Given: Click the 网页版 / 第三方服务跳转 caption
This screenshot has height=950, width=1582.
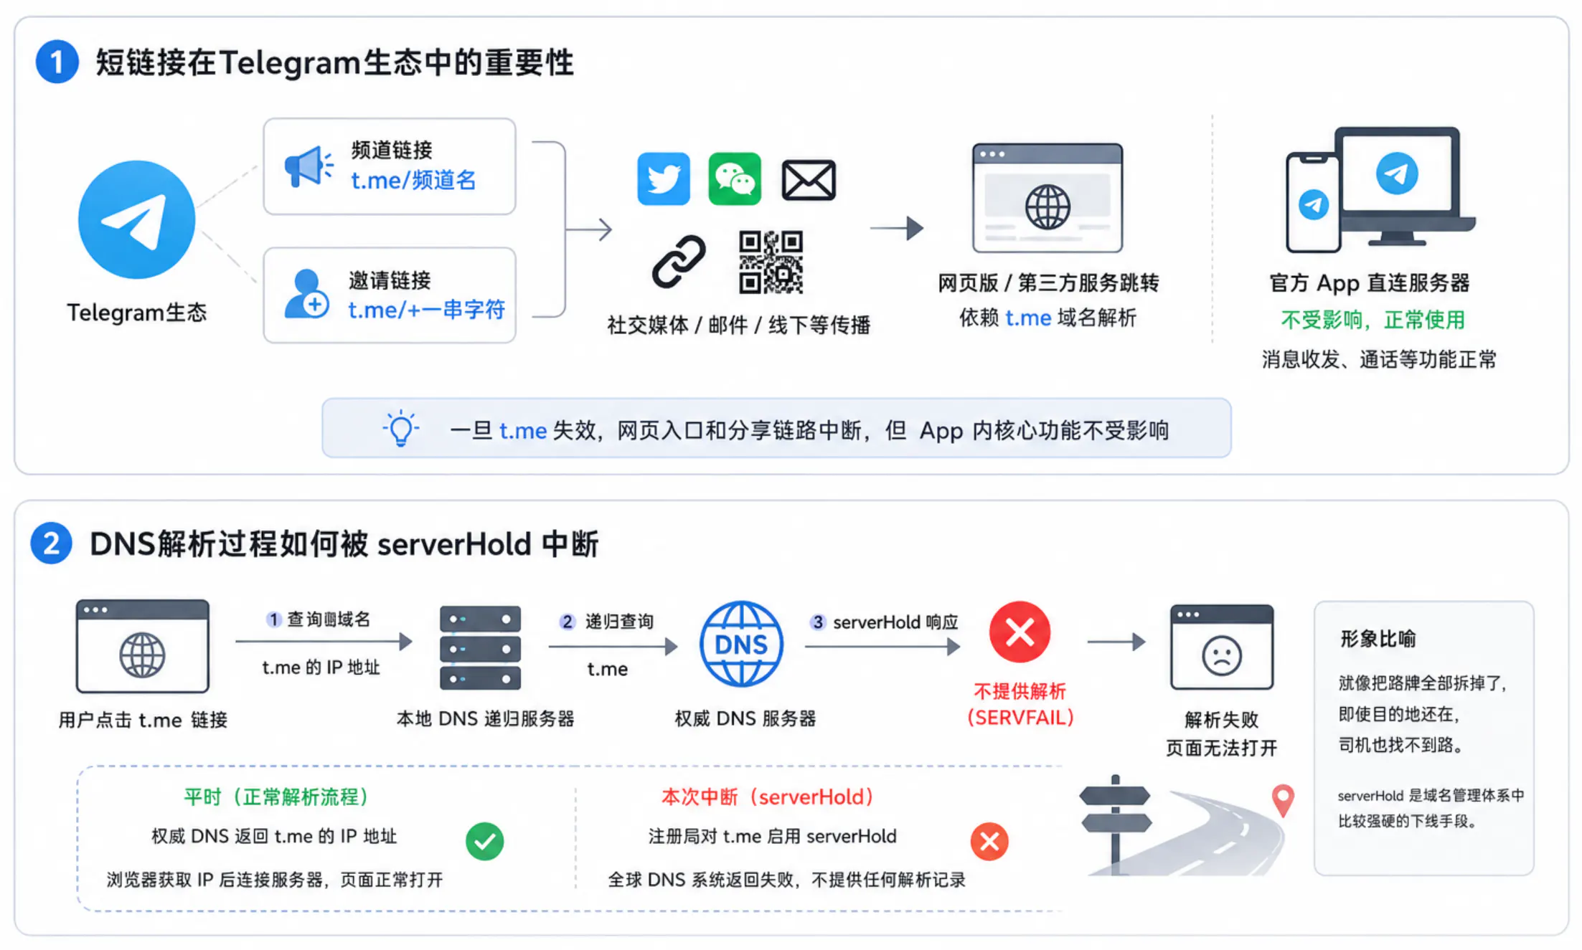Looking at the screenshot, I should (1048, 282).
